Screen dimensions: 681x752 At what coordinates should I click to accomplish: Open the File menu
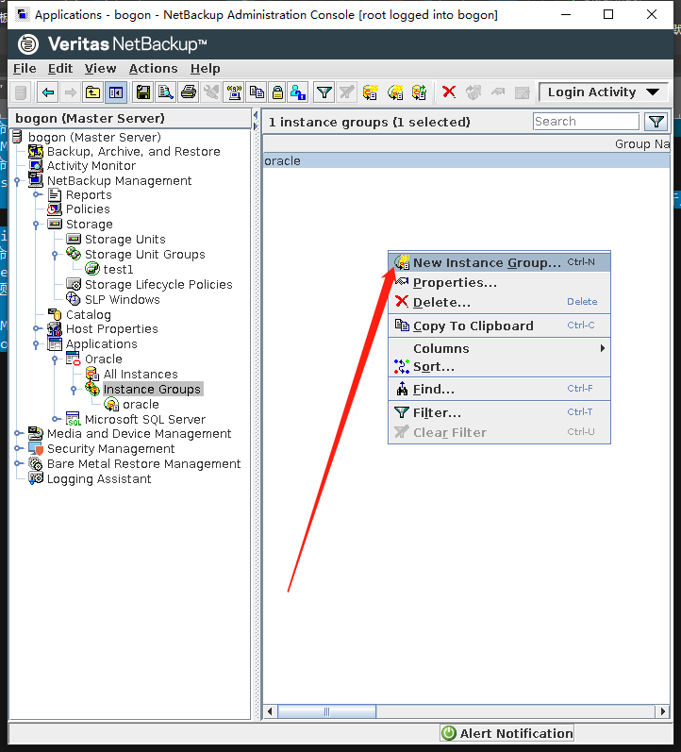(25, 69)
